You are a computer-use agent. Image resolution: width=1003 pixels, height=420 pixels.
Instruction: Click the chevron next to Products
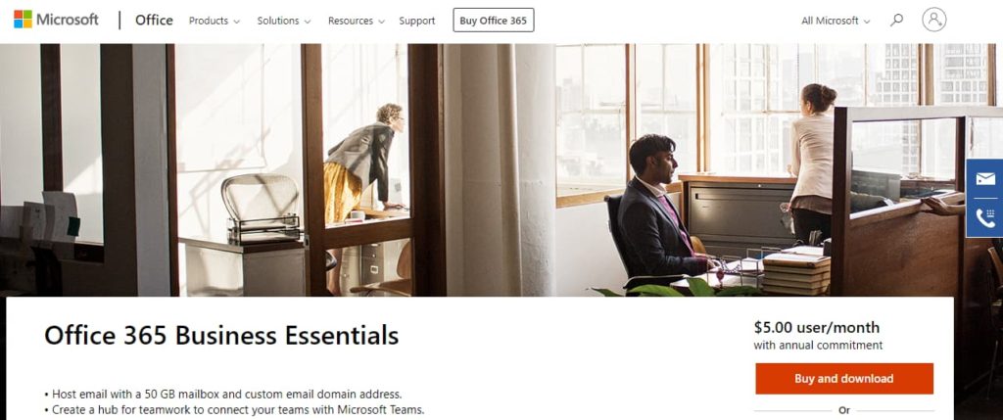tap(237, 22)
